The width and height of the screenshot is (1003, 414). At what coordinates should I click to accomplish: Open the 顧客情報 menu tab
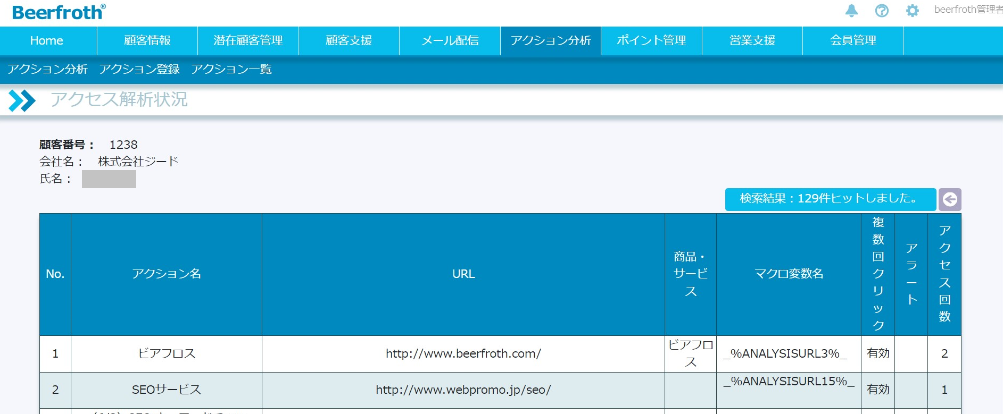tap(147, 41)
